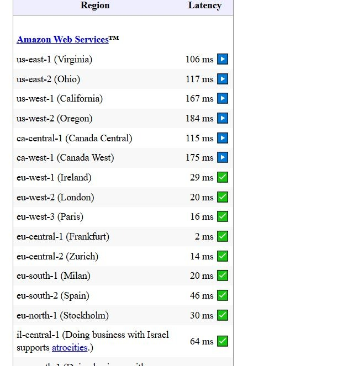Click the 16 ms latency value

click(x=202, y=216)
